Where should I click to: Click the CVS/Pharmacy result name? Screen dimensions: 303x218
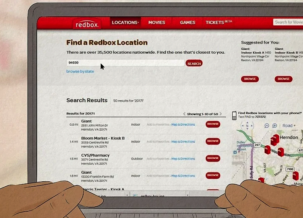click(95, 155)
